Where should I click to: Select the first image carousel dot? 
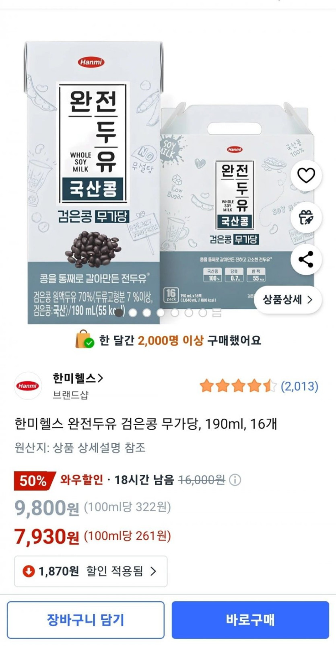pos(119,313)
